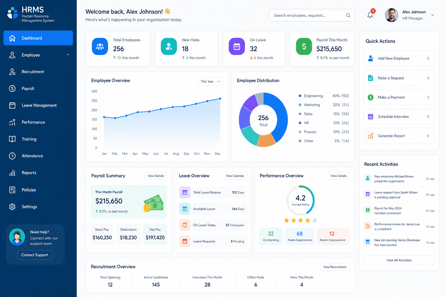Open the This Year dropdown
The height and width of the screenshot is (297, 446).
point(210,82)
